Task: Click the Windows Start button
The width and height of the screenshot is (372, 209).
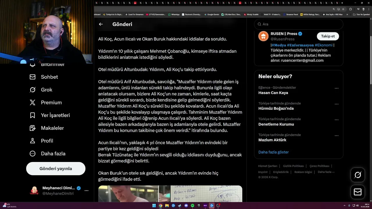Action: point(154,206)
